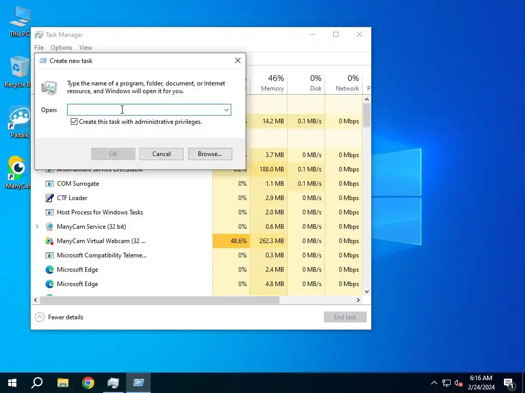Click the second Microsoft Edge process icon
This screenshot has width=525, height=393.
tap(50, 284)
